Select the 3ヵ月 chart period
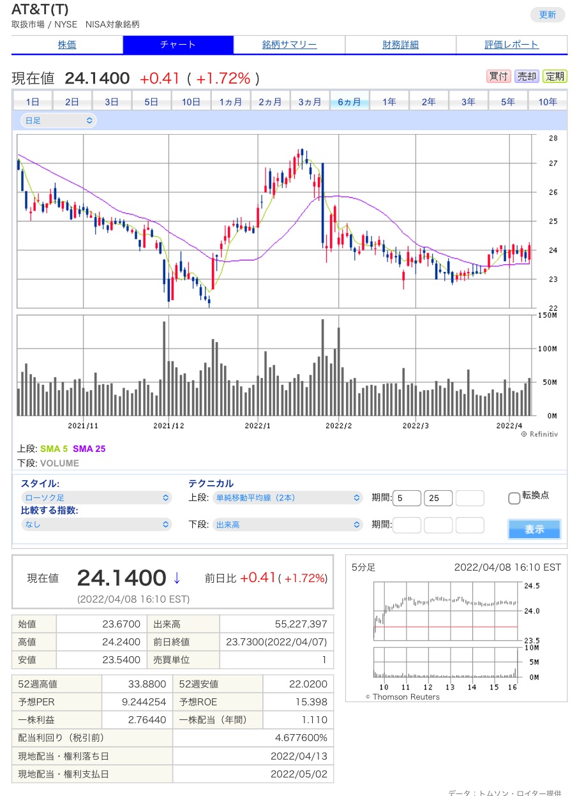577x796 pixels. [x=310, y=101]
